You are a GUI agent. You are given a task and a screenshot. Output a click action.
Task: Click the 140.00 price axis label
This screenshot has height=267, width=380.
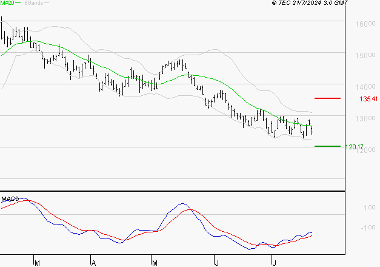click(365, 87)
